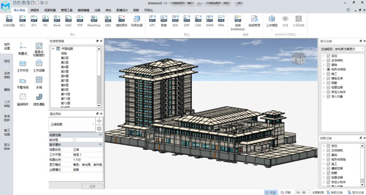Switch to the 管理工具 ribbon tab
The image size is (366, 195).
pyautogui.click(x=66, y=10)
